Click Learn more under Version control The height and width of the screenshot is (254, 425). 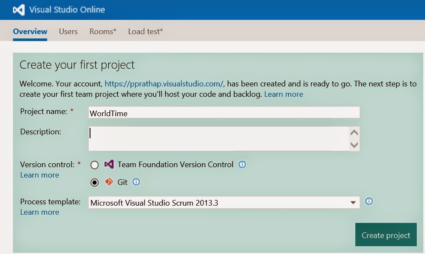click(x=39, y=175)
